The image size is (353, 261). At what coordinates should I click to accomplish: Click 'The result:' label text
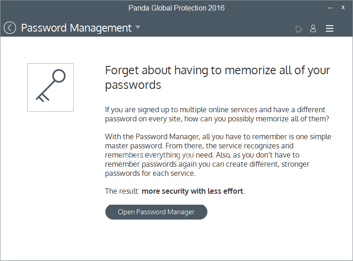(x=122, y=191)
